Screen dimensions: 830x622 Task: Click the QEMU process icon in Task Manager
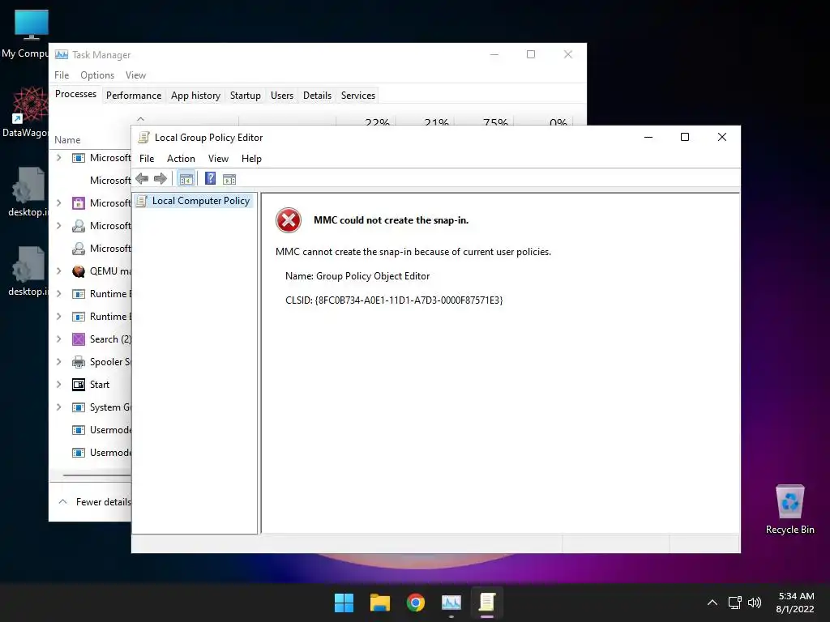(79, 271)
